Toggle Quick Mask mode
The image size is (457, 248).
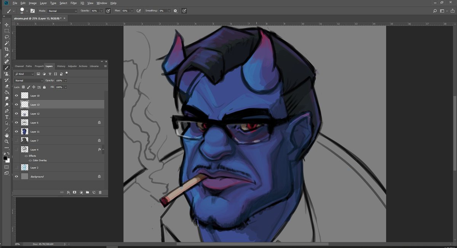pyautogui.click(x=6, y=167)
